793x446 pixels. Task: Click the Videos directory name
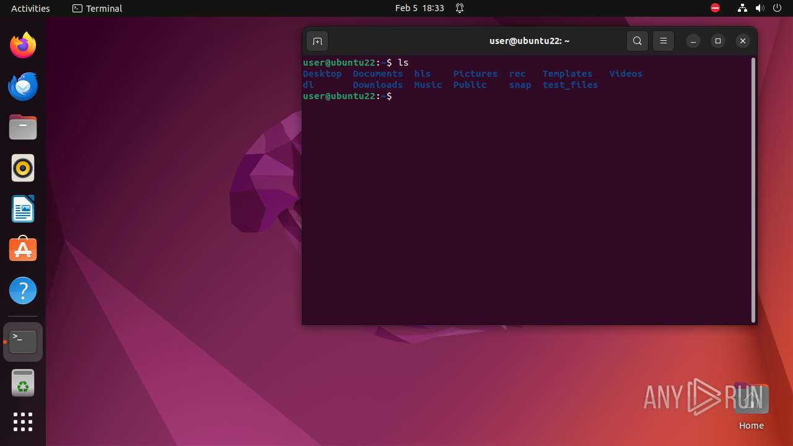(x=626, y=74)
